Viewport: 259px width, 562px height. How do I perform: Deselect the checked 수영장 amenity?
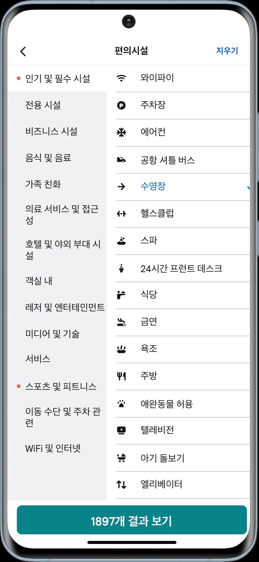click(x=183, y=187)
